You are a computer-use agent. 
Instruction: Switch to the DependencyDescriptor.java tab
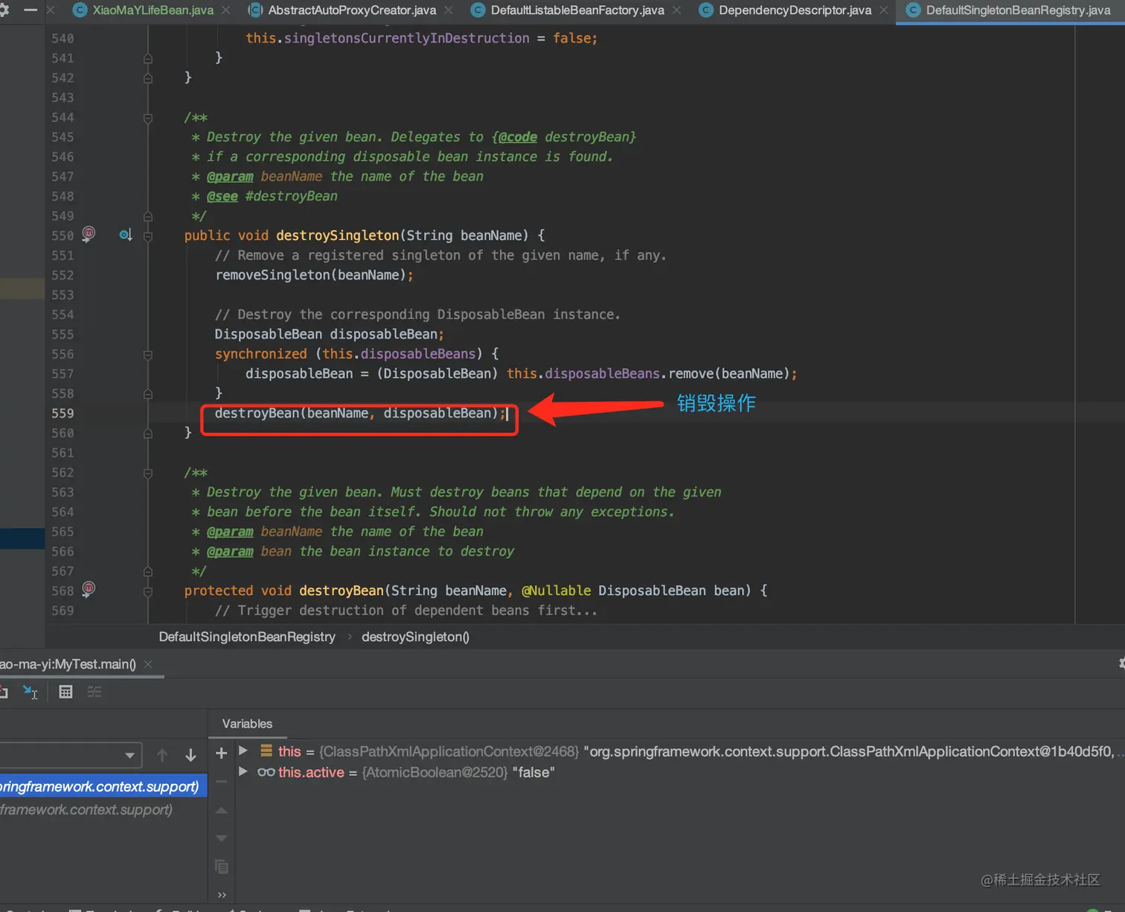click(795, 10)
